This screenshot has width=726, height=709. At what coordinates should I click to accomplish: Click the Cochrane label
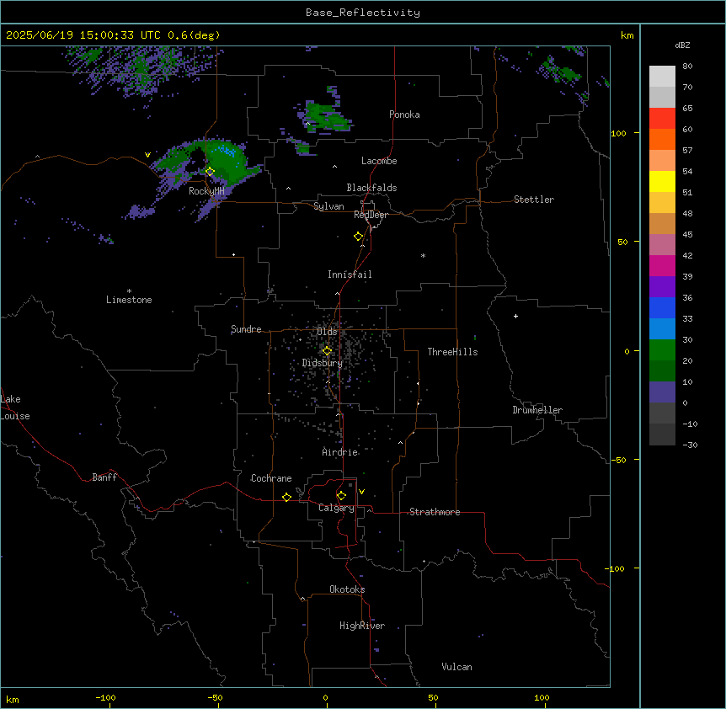pos(271,478)
